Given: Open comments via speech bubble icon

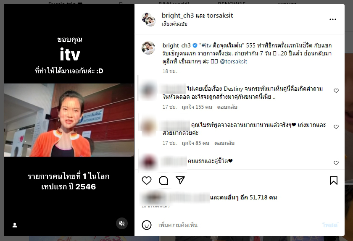Looking at the screenshot, I should (x=163, y=181).
